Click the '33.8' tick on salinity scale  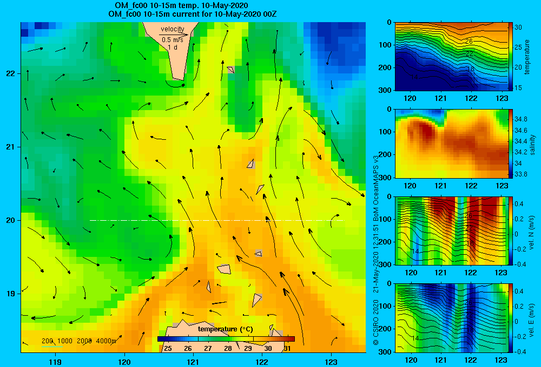point(521,174)
